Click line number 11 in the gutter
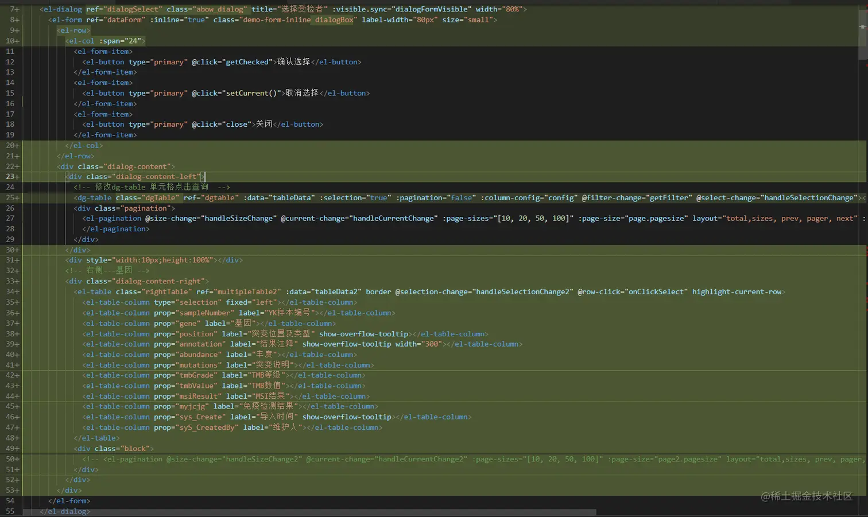Viewport: 868px width, 517px height. coord(10,52)
